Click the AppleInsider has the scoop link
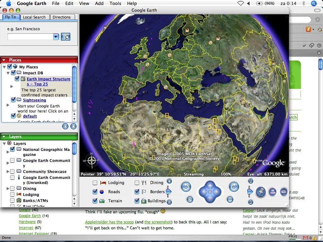The image size is (323, 242). click(109, 222)
